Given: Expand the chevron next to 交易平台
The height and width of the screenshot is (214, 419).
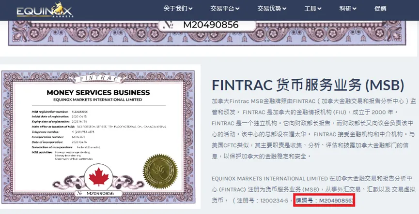Looking at the screenshot, I should pyautogui.click(x=237, y=9).
